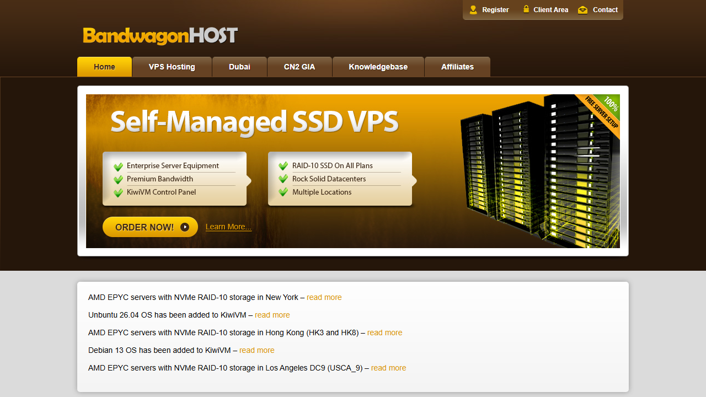Click the Rock Solid Datacenters text
This screenshot has width=706, height=397.
pos(329,179)
